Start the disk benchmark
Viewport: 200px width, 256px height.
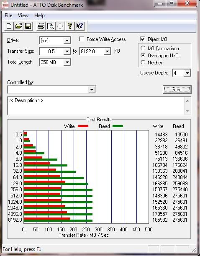coord(177,90)
